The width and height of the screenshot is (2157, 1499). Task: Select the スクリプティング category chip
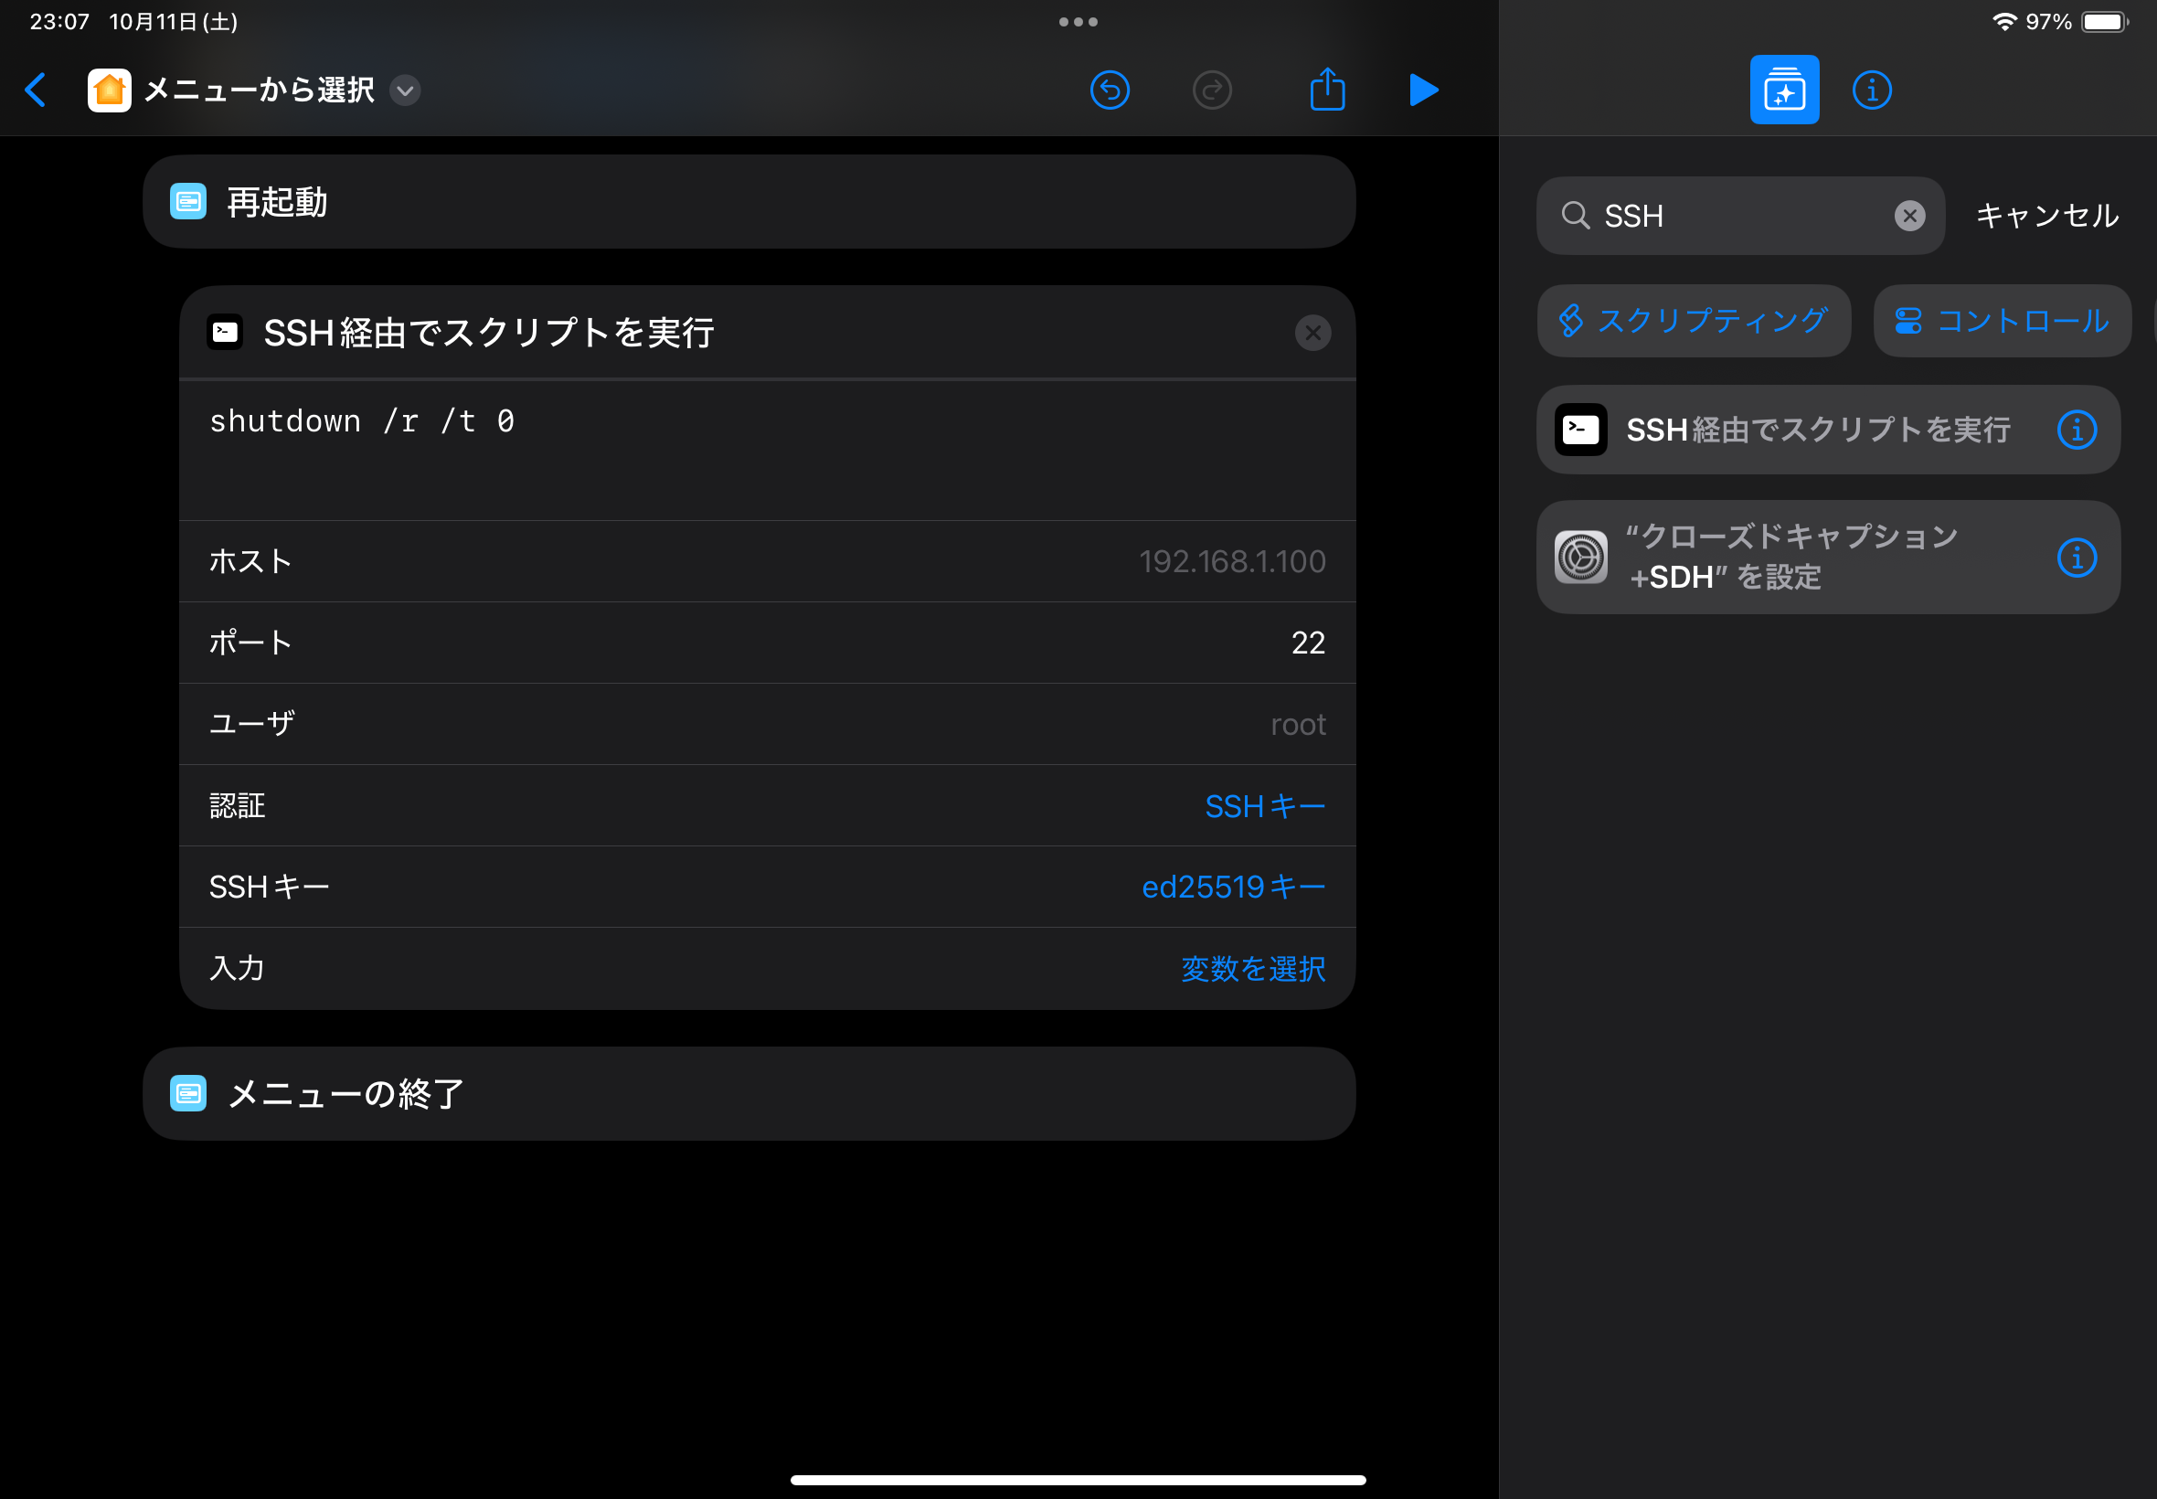coord(1693,320)
